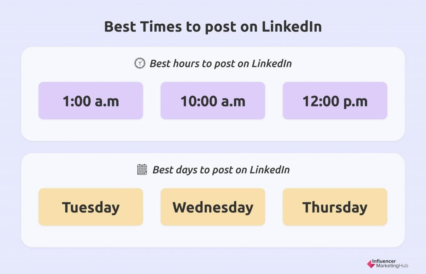The width and height of the screenshot is (426, 274).
Task: Click the word LinkedIn in main title
Action: (292, 27)
